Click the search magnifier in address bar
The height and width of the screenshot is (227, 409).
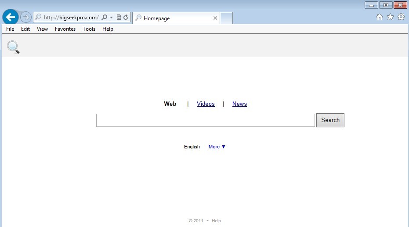[x=105, y=18]
